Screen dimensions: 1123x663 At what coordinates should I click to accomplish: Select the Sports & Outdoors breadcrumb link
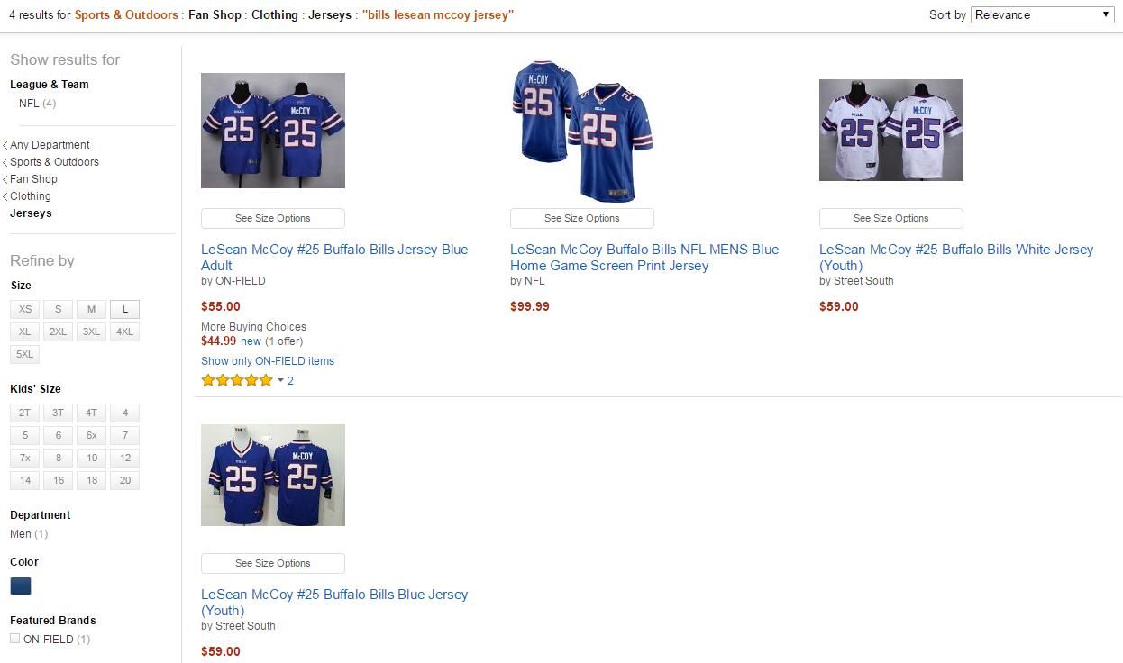tap(54, 161)
